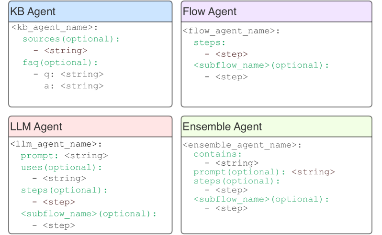382x235 pixels.
Task: Click <subflow_name>(optional) in Flow Agent box
Action: click(261, 65)
